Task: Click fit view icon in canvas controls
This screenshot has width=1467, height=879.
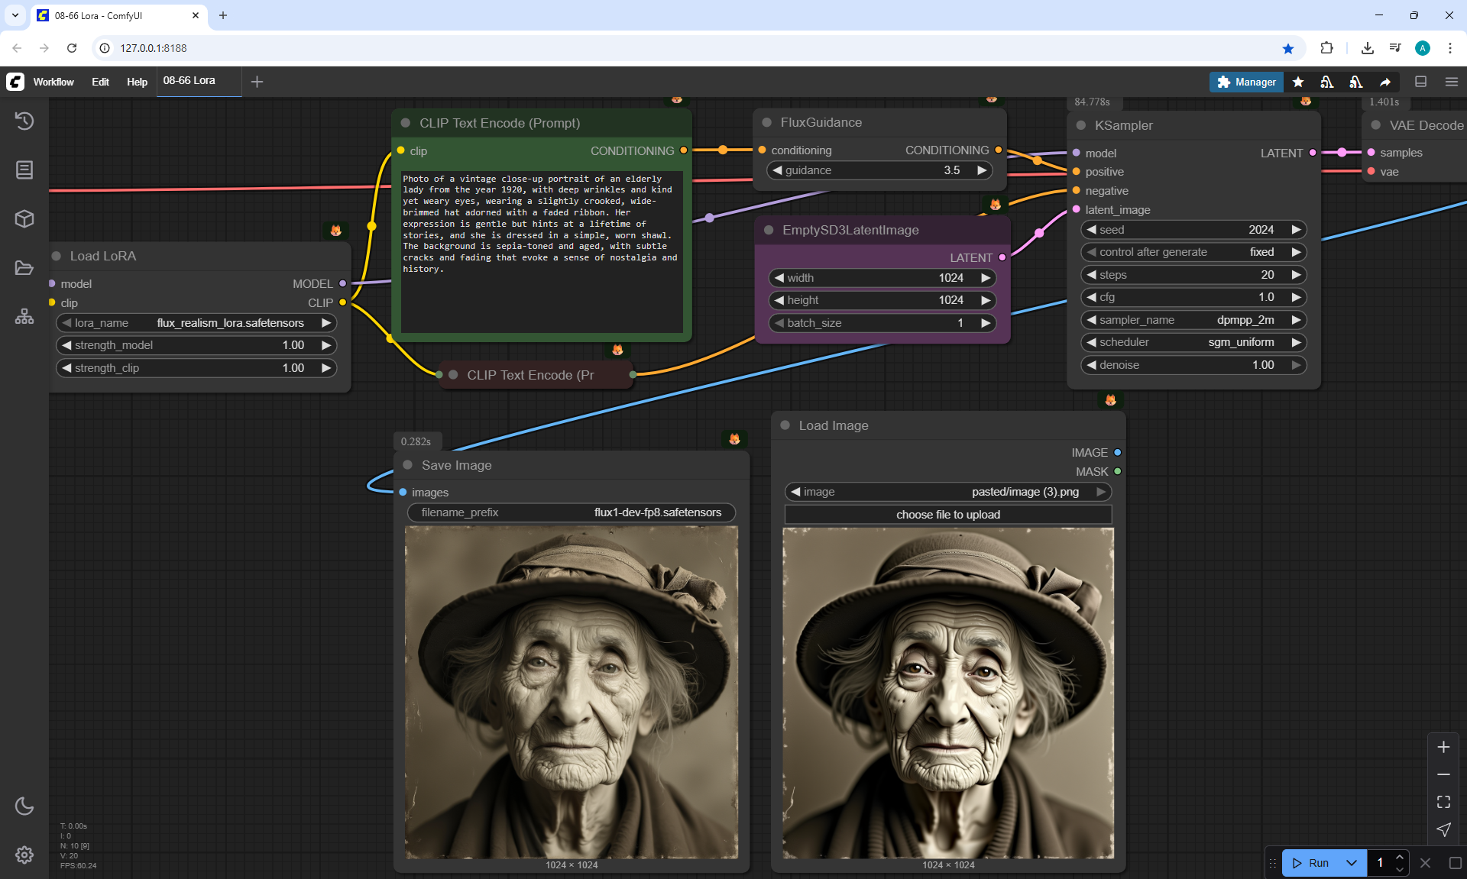Action: [x=1443, y=802]
